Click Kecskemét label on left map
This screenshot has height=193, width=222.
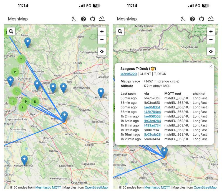(79, 182)
